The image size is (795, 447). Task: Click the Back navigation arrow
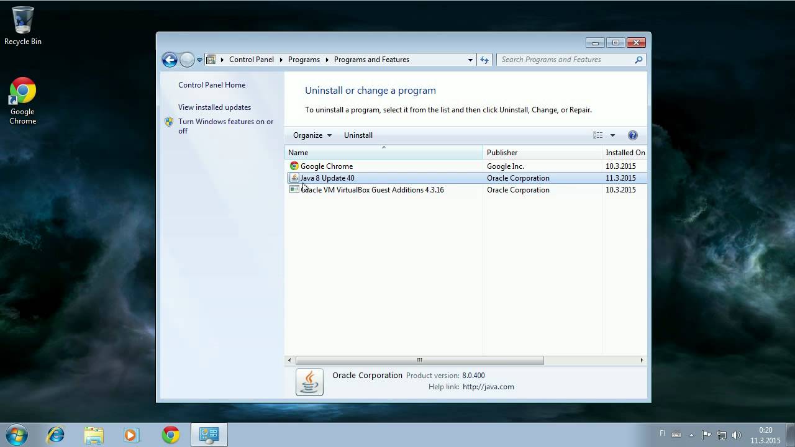(x=170, y=60)
